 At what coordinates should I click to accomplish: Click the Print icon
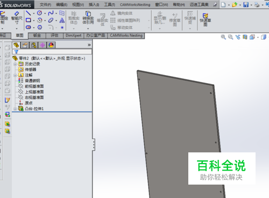point(257,5)
